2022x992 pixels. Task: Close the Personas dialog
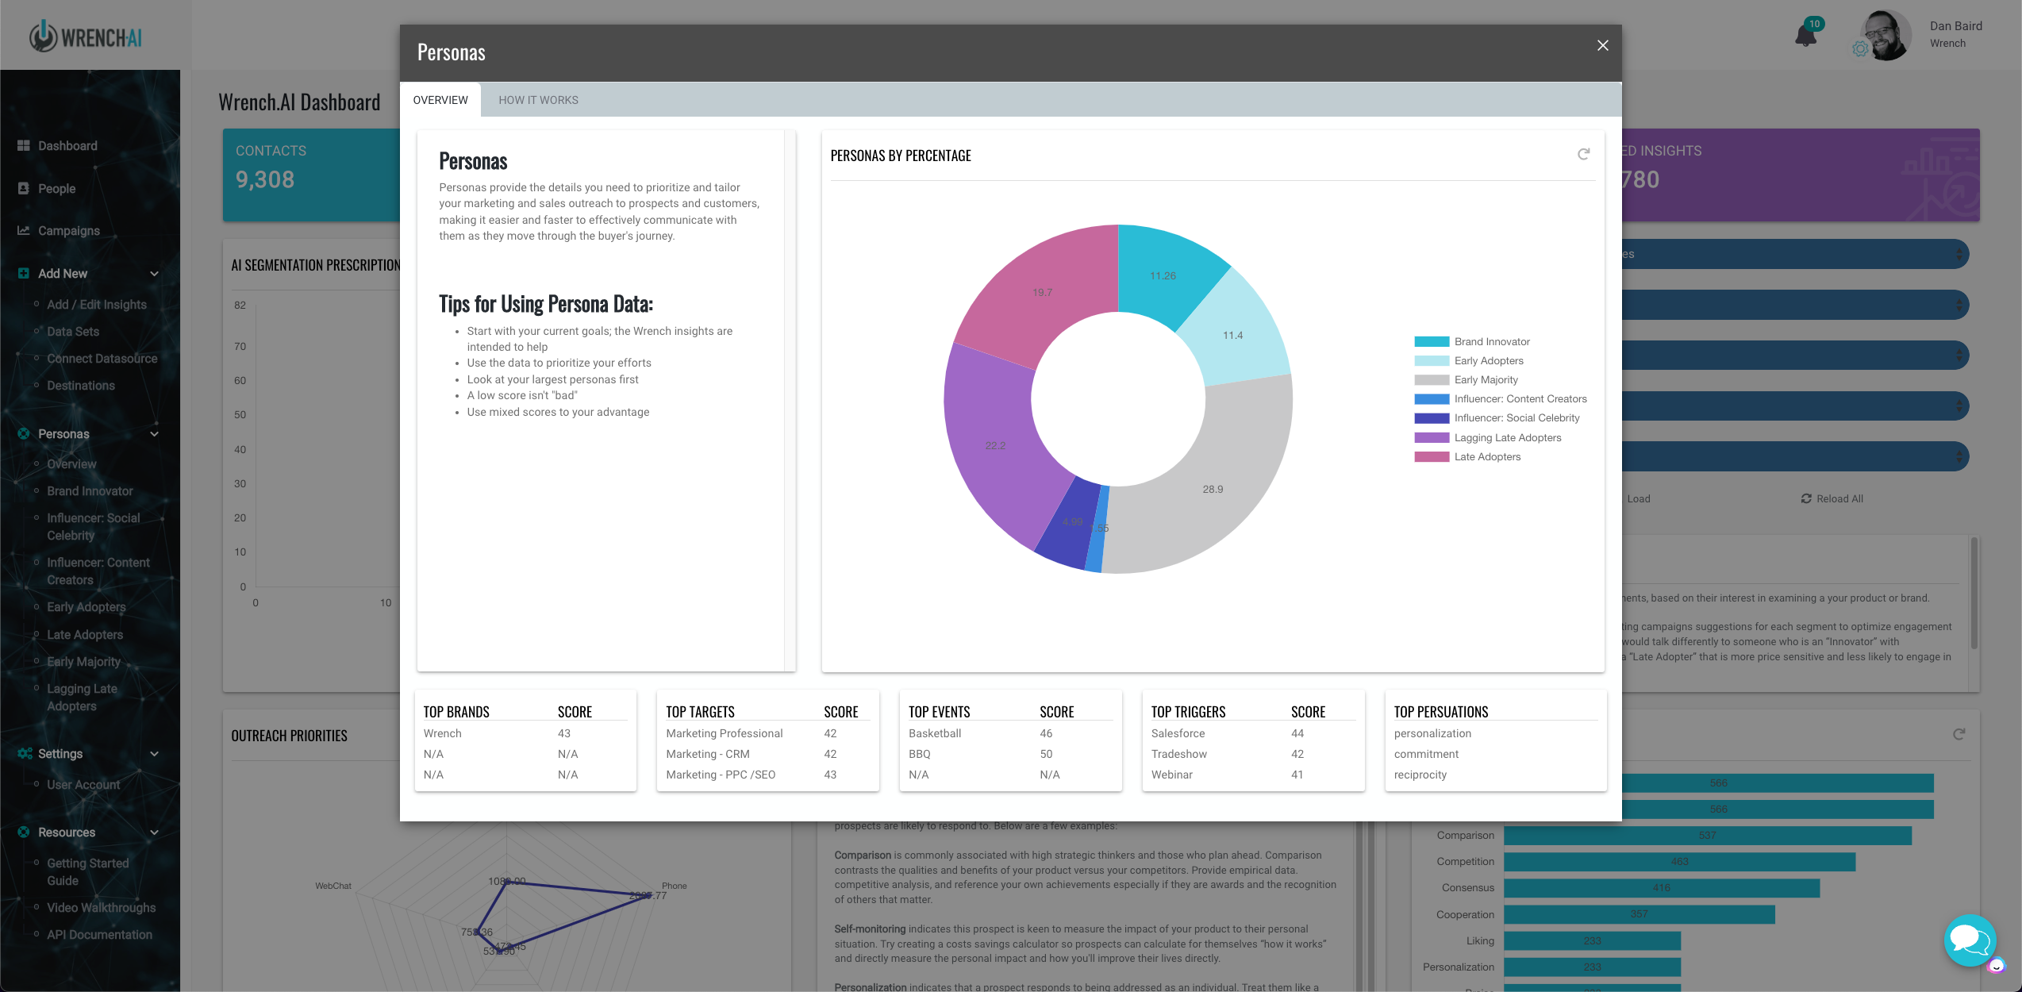click(1602, 45)
